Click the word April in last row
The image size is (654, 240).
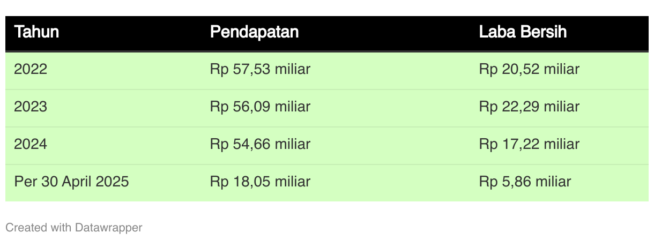click(78, 182)
